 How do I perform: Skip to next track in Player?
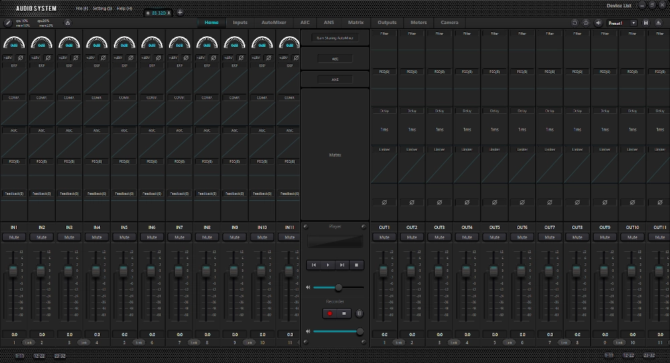click(342, 265)
